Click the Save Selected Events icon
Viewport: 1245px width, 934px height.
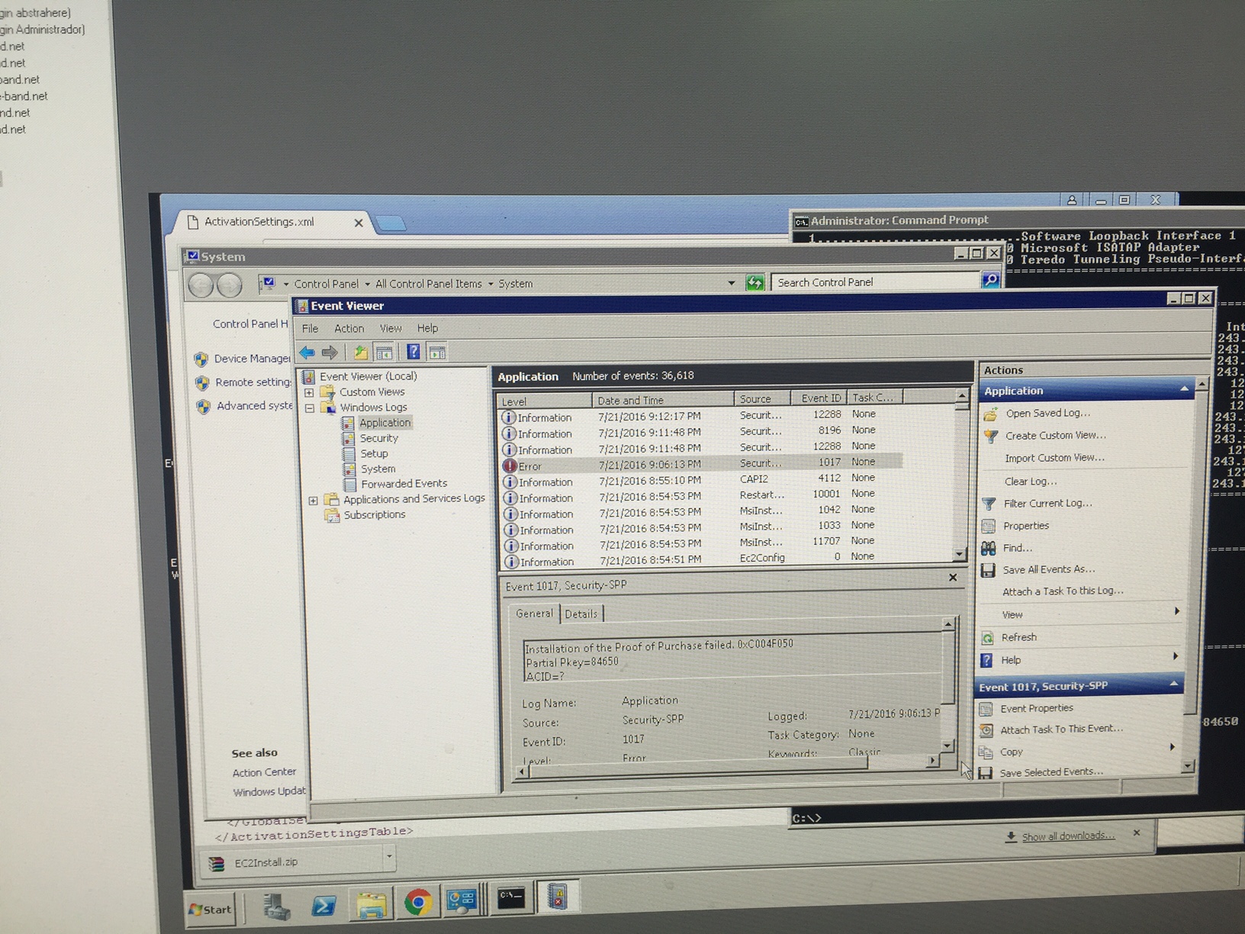click(x=986, y=773)
